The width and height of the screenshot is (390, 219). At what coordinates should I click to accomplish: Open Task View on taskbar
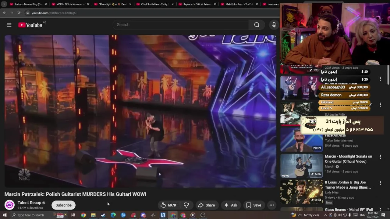coord(73,215)
